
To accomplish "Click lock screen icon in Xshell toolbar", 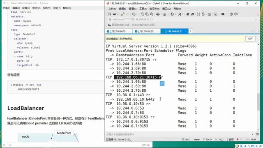I will [203, 14].
